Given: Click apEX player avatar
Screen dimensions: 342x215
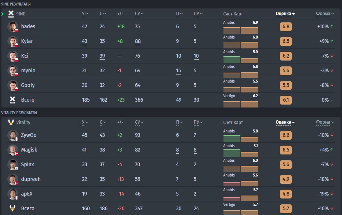Looking at the screenshot, I should (12, 194).
